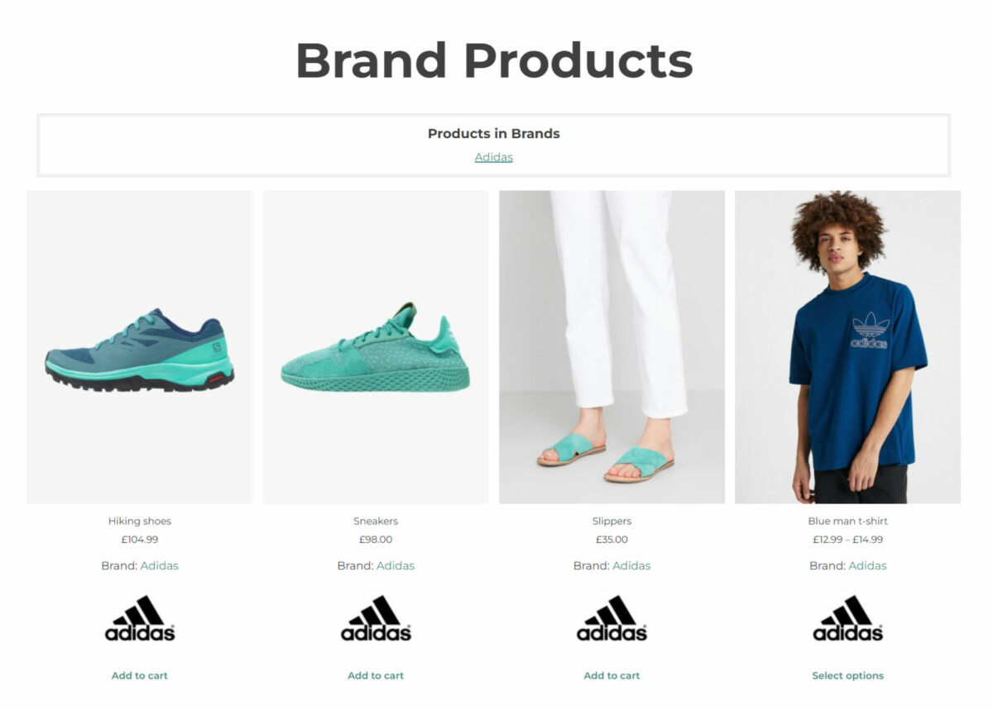Open the Sneakers product title
Screen dimensions: 993x710
[x=376, y=521]
